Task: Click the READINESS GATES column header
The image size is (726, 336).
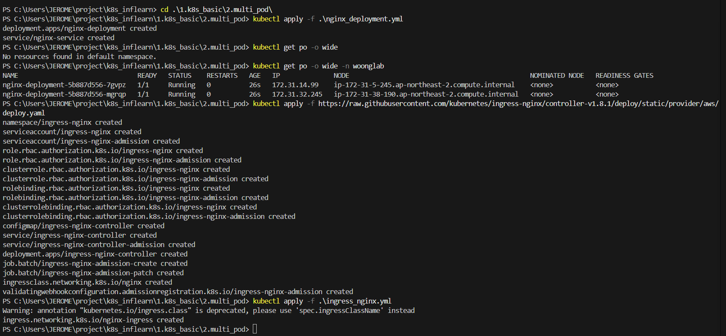Action: 624,76
